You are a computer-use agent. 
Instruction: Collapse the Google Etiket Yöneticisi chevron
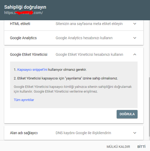coord(135,54)
